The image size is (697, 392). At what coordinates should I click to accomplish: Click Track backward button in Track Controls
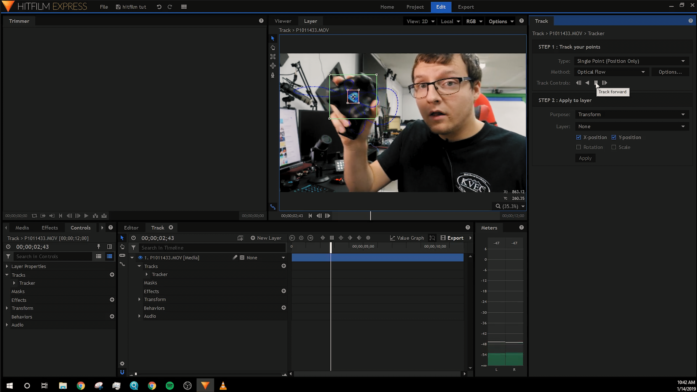click(x=587, y=83)
